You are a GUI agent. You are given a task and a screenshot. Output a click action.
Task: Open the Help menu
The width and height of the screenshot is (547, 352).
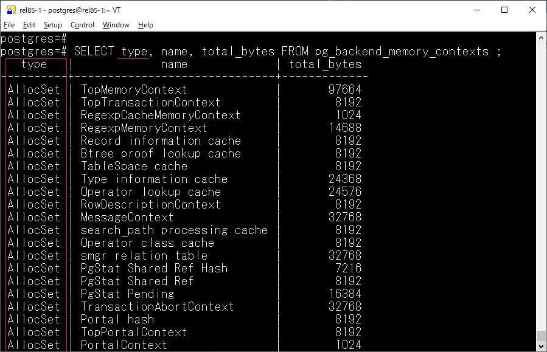tap(145, 25)
